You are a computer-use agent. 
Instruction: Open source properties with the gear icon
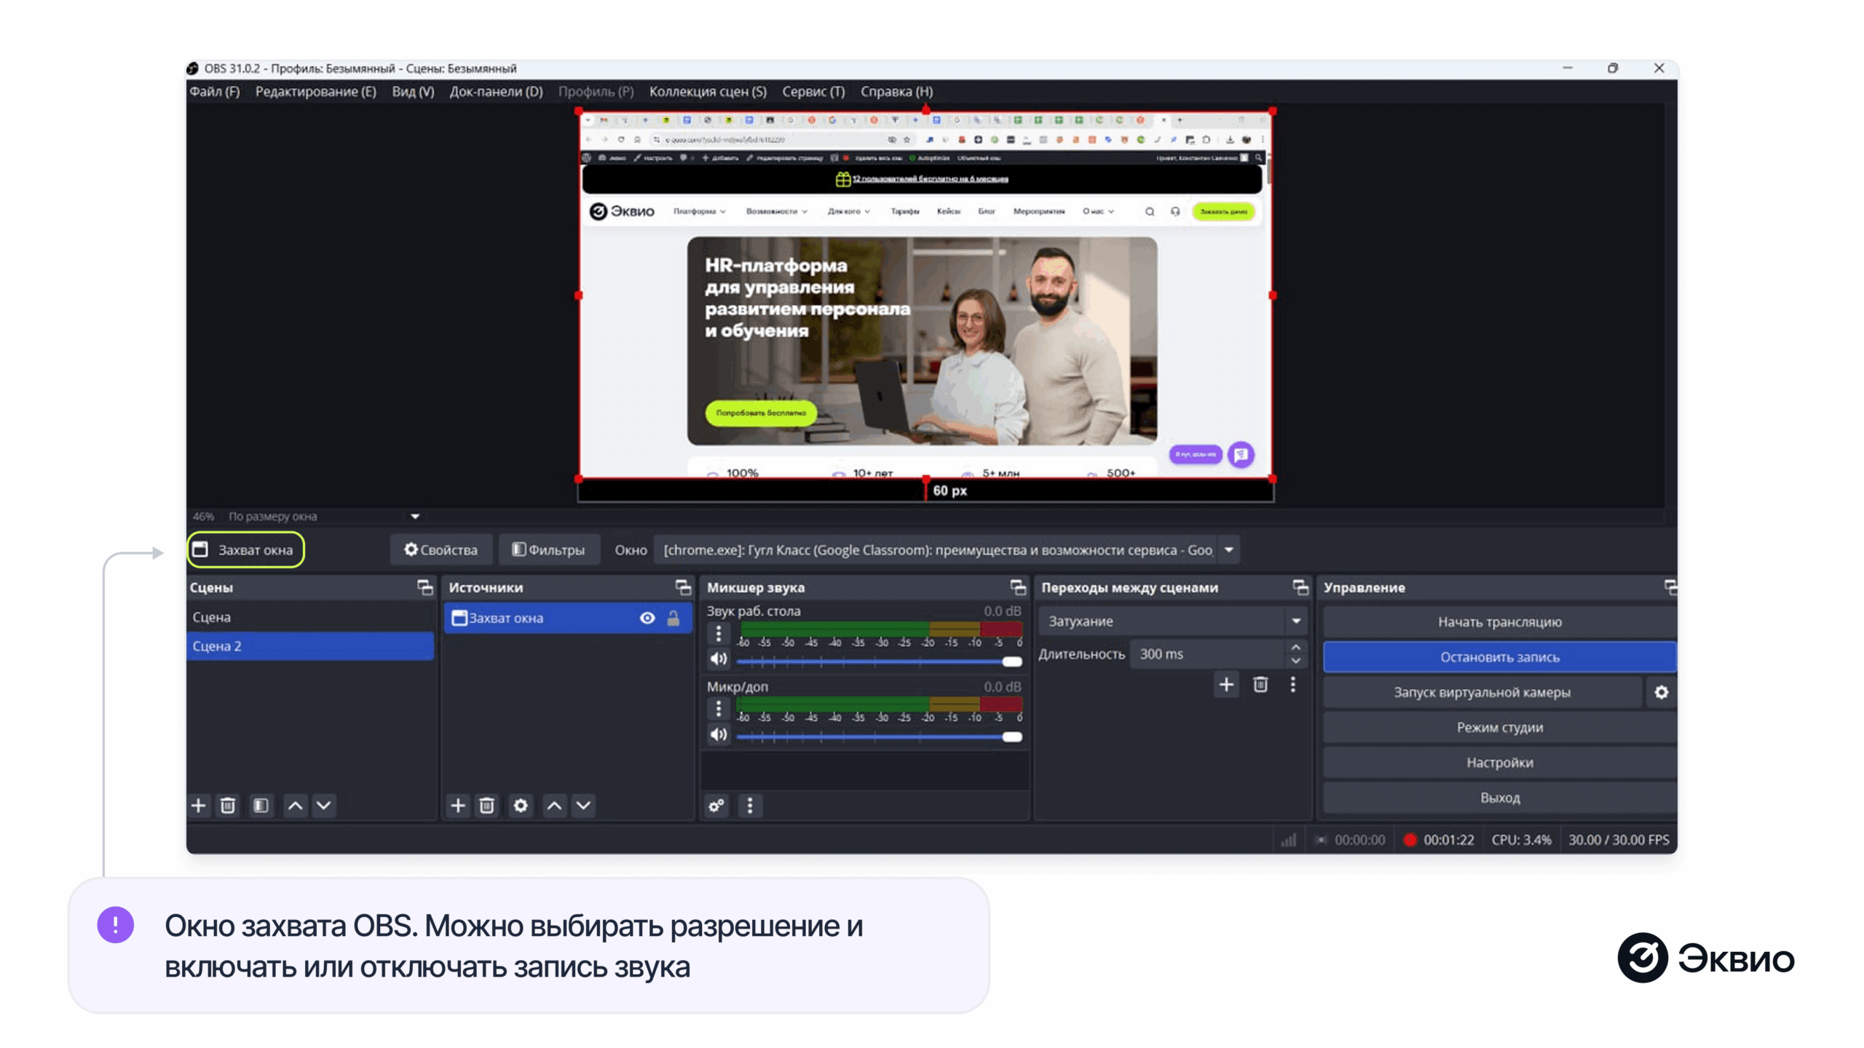click(x=520, y=806)
